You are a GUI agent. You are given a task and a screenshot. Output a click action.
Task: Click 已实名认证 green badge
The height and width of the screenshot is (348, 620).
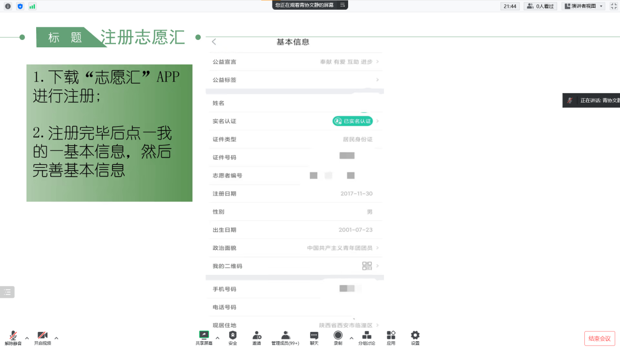353,121
